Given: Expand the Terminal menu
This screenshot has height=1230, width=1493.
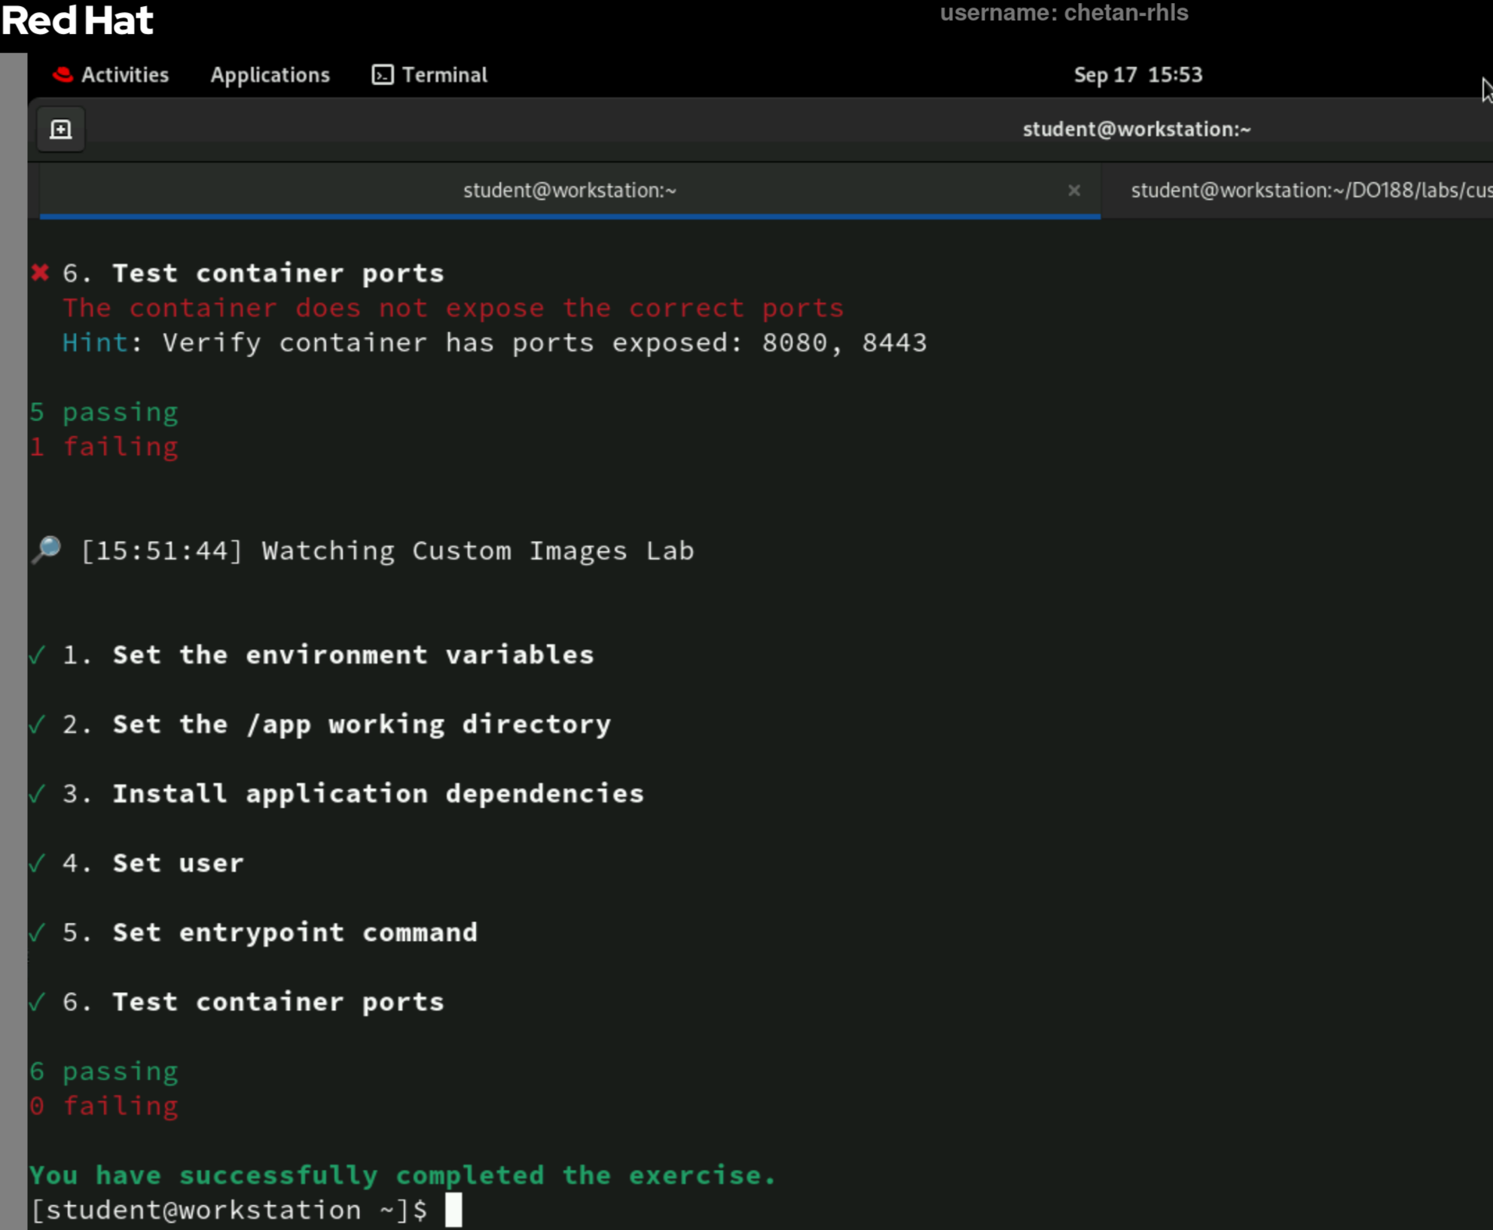Looking at the screenshot, I should pyautogui.click(x=444, y=75).
